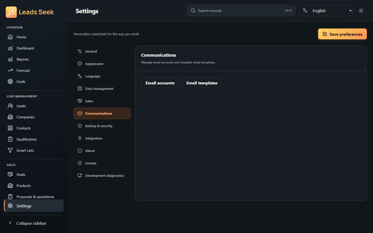Navigate to Products in sidebar
Image resolution: width=373 pixels, height=233 pixels.
(34, 186)
